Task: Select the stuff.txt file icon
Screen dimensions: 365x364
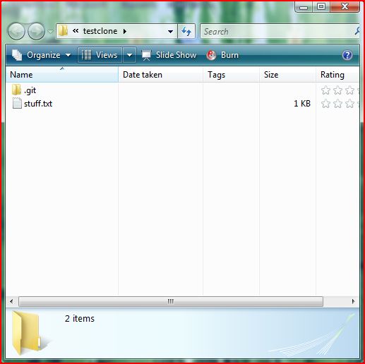Action: [x=17, y=103]
